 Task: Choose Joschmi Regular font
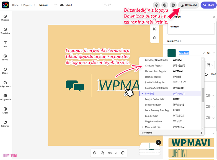click(x=170, y=77)
